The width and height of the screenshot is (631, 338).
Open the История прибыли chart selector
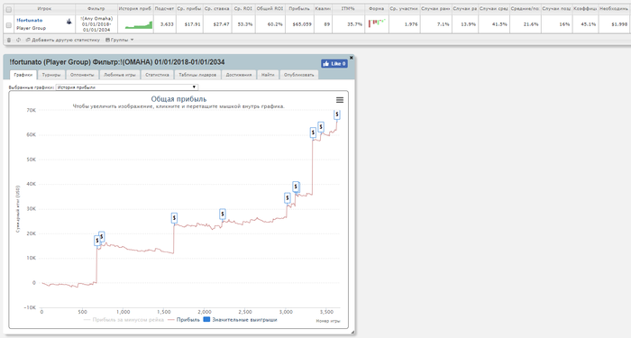tap(127, 87)
